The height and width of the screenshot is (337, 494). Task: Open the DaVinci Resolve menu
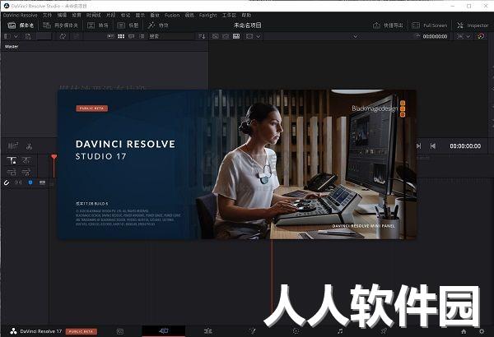[x=20, y=15]
